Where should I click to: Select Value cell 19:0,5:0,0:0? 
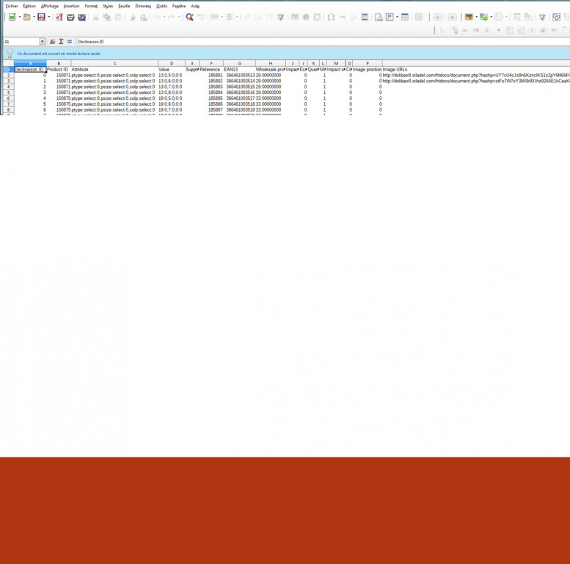[171, 98]
